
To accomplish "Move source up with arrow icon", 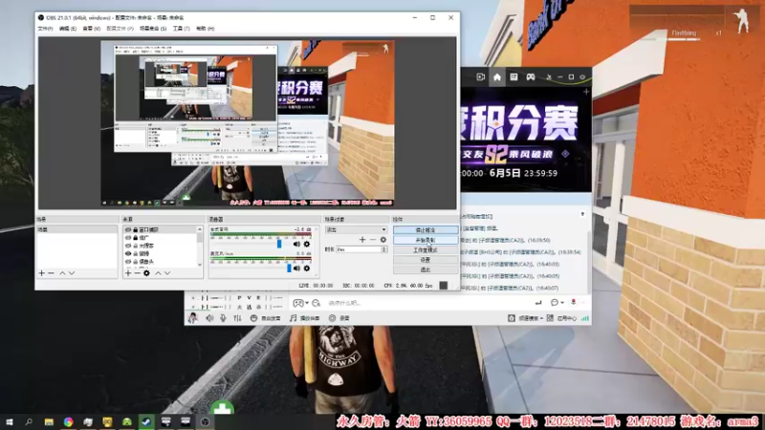I will pos(158,273).
